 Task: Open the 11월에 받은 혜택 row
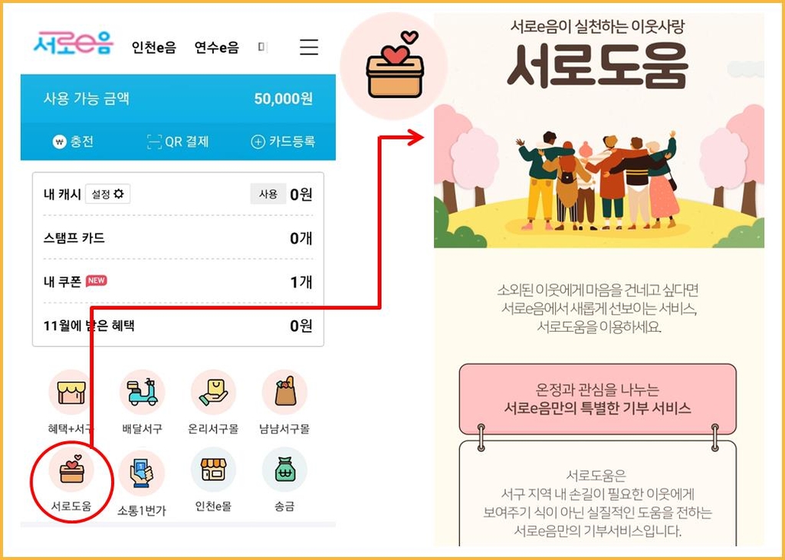178,326
